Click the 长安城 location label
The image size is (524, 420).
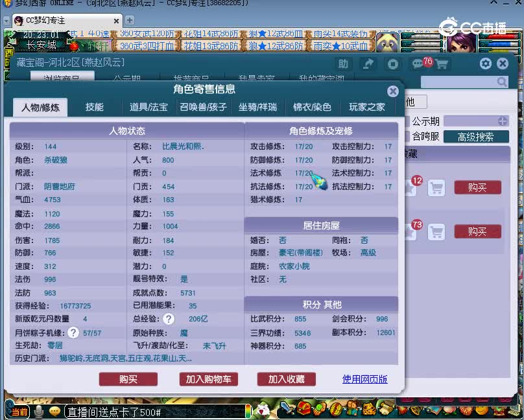pyautogui.click(x=42, y=45)
